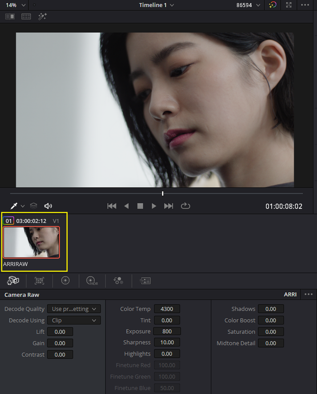317x394 pixels.
Task: Open the viewer zoom percentage dropdown
Action: (x=15, y=5)
